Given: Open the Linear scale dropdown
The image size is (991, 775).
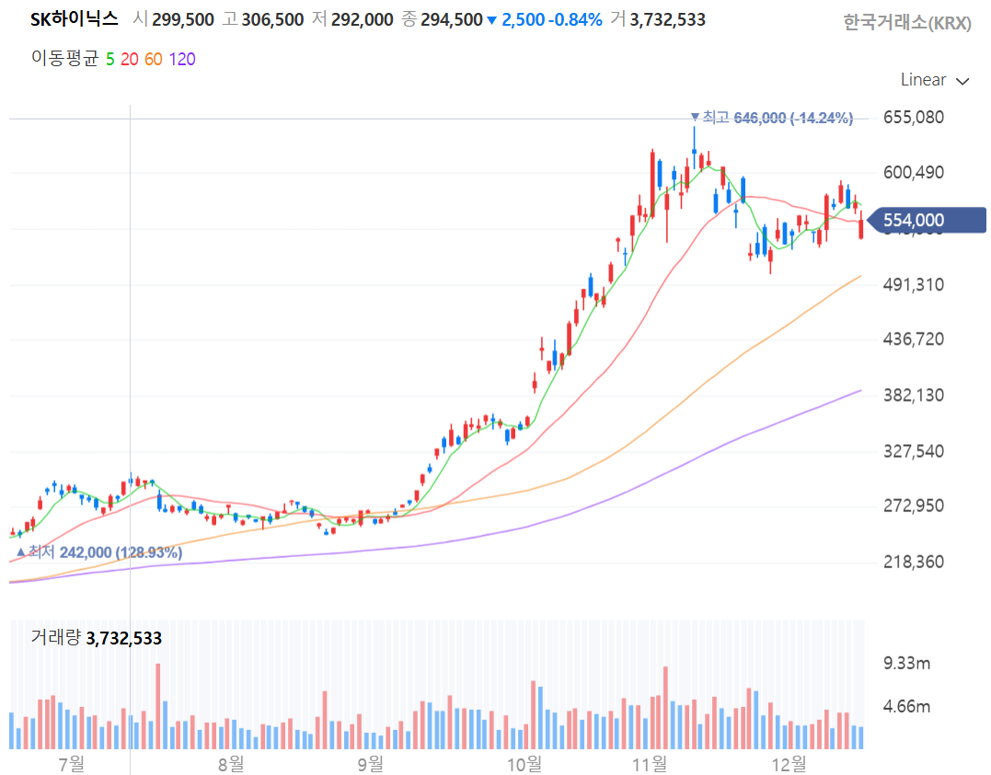Looking at the screenshot, I should [x=934, y=80].
